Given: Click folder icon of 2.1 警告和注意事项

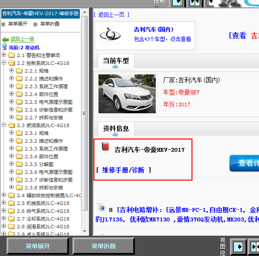Looking at the screenshot, I should [x=11, y=55].
